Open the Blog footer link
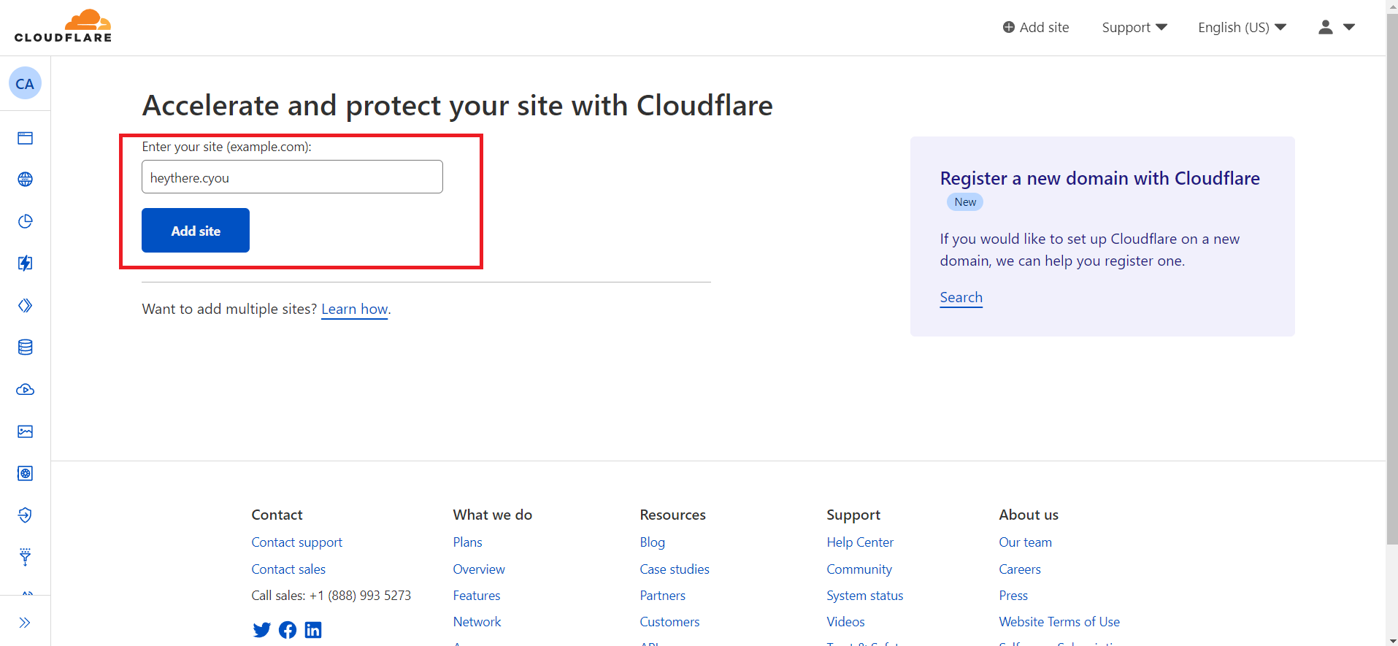Image resolution: width=1398 pixels, height=646 pixels. pyautogui.click(x=652, y=542)
